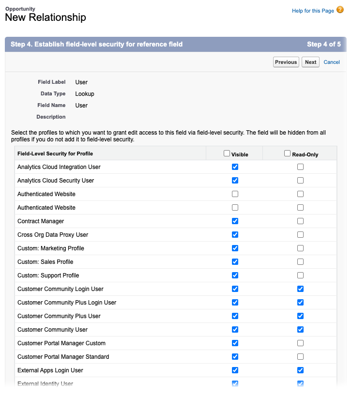Uncheck Visible for Analytics Cloud Security User
This screenshot has width=352, height=398.
point(235,181)
